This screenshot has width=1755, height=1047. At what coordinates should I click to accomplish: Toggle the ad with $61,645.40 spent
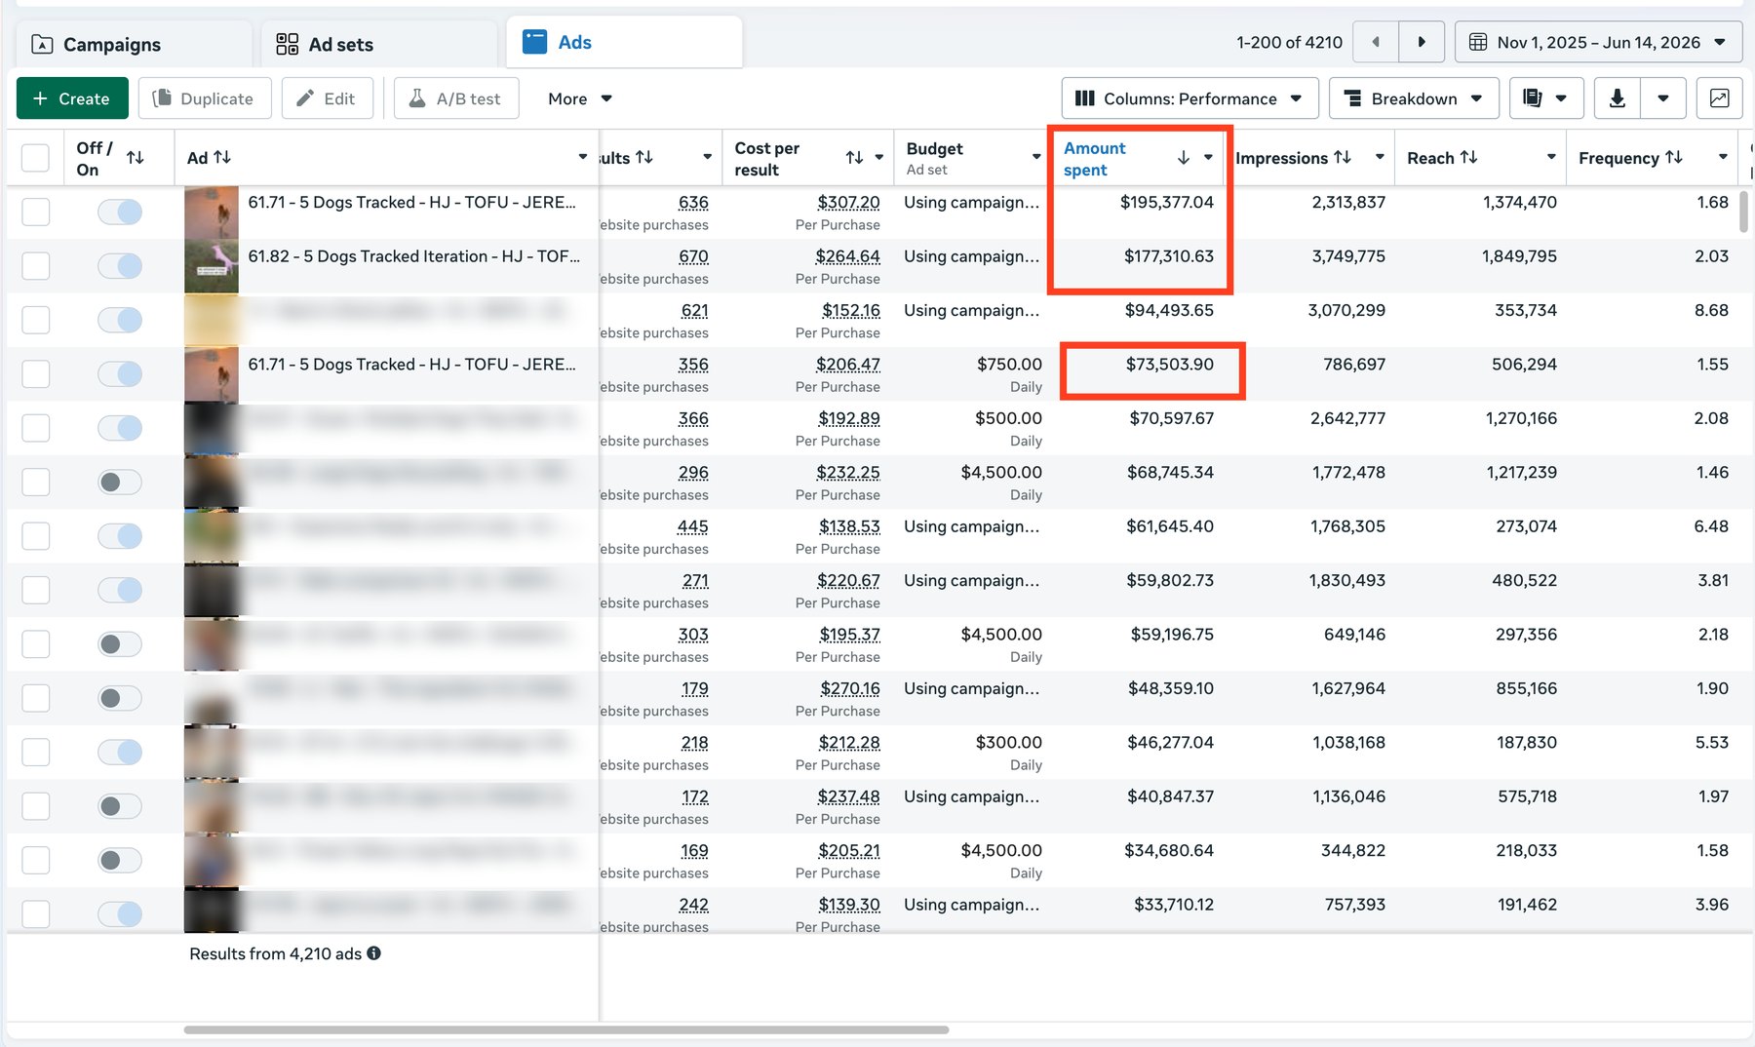coord(120,536)
